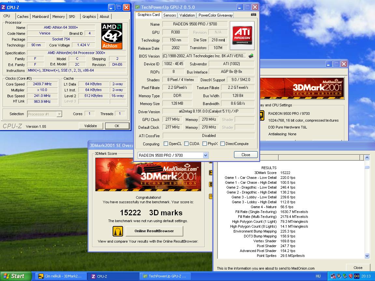Click the scrollbar thumb in results list
Image resolution: width=375 pixels, height=281 pixels.
click(367, 167)
